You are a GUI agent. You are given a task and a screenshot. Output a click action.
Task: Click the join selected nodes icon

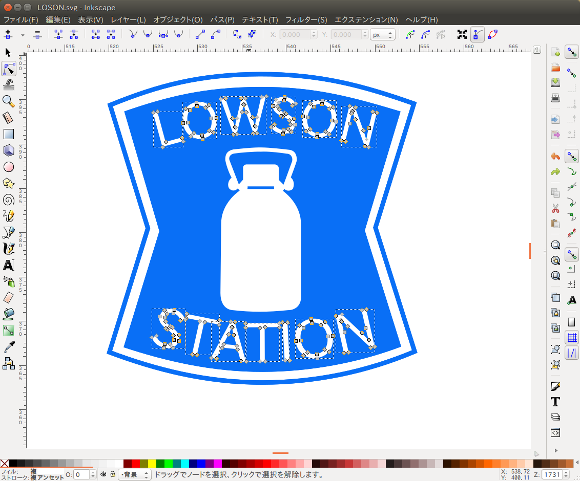[58, 34]
